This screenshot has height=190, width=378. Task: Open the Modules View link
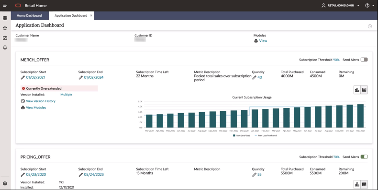pyautogui.click(x=263, y=41)
